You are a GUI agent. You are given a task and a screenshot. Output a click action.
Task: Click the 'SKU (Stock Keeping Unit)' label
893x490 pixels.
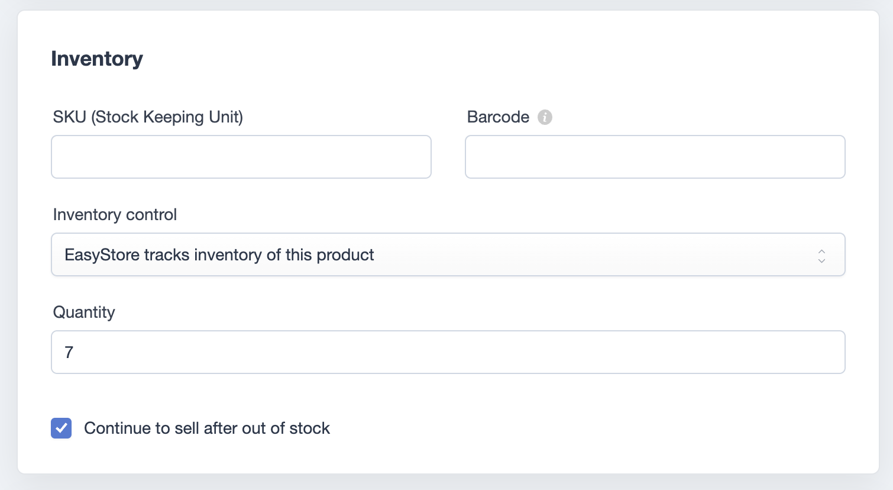pos(148,117)
